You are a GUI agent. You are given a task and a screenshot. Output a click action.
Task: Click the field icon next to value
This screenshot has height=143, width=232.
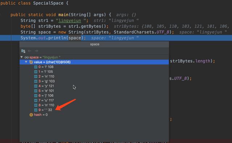(31, 62)
